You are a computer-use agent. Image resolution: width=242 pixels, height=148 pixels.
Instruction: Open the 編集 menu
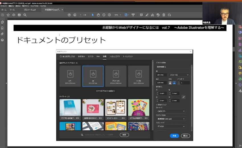11,6
